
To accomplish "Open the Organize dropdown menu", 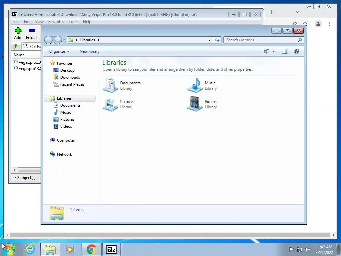I will [59, 51].
